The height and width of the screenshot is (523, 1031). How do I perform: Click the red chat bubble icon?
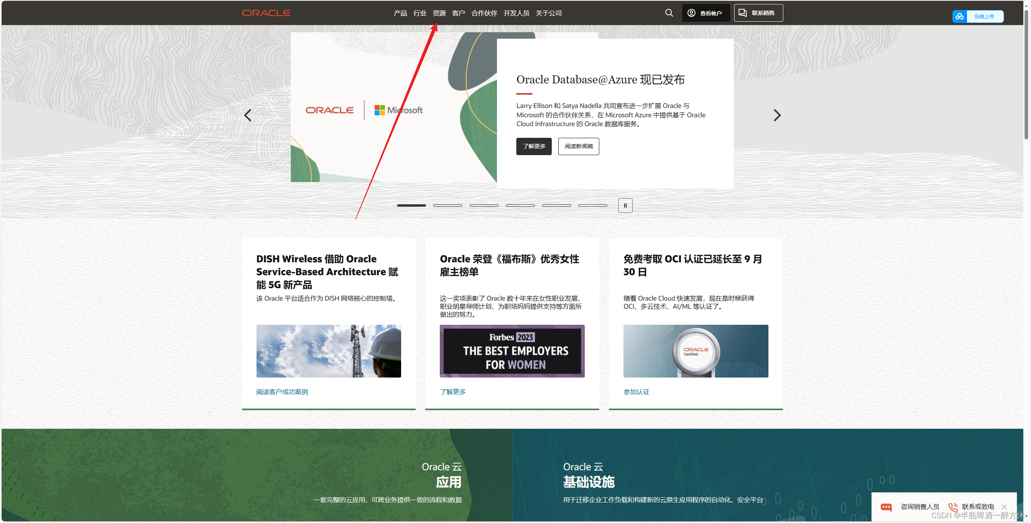click(x=886, y=507)
